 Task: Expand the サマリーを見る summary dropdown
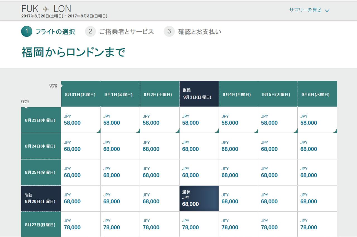[x=309, y=10]
